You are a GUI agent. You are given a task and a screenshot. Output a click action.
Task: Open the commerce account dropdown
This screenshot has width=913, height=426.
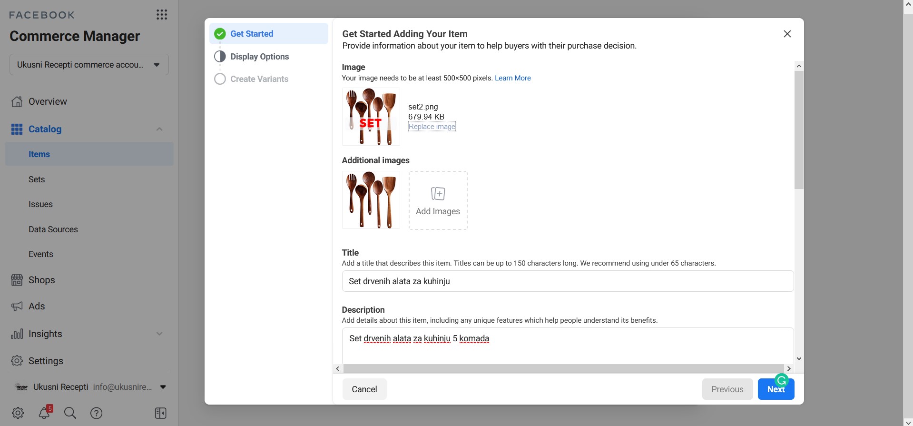[x=89, y=65]
